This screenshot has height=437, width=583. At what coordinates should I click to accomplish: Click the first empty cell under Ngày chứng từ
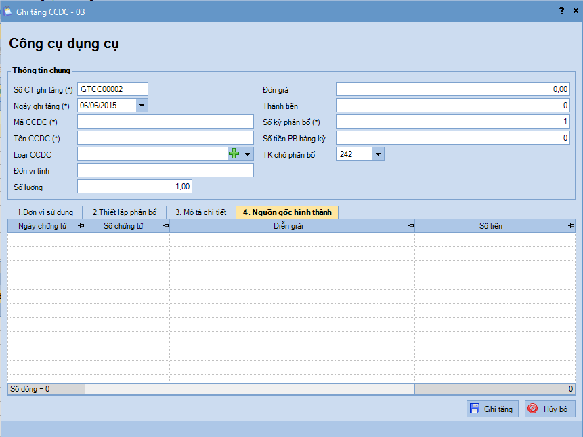(x=46, y=239)
